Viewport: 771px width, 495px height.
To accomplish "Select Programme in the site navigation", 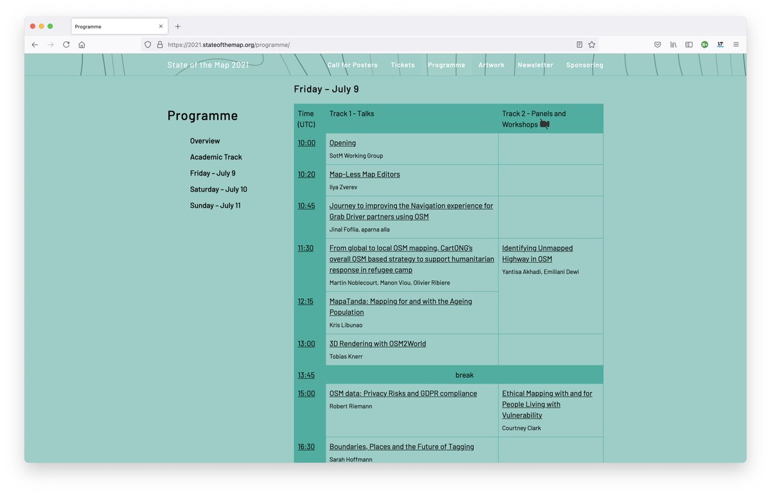I will click(447, 65).
